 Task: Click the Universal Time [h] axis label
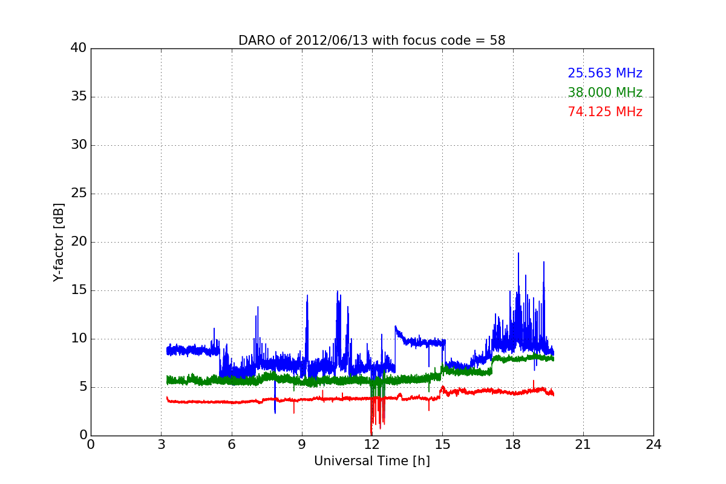(371, 461)
